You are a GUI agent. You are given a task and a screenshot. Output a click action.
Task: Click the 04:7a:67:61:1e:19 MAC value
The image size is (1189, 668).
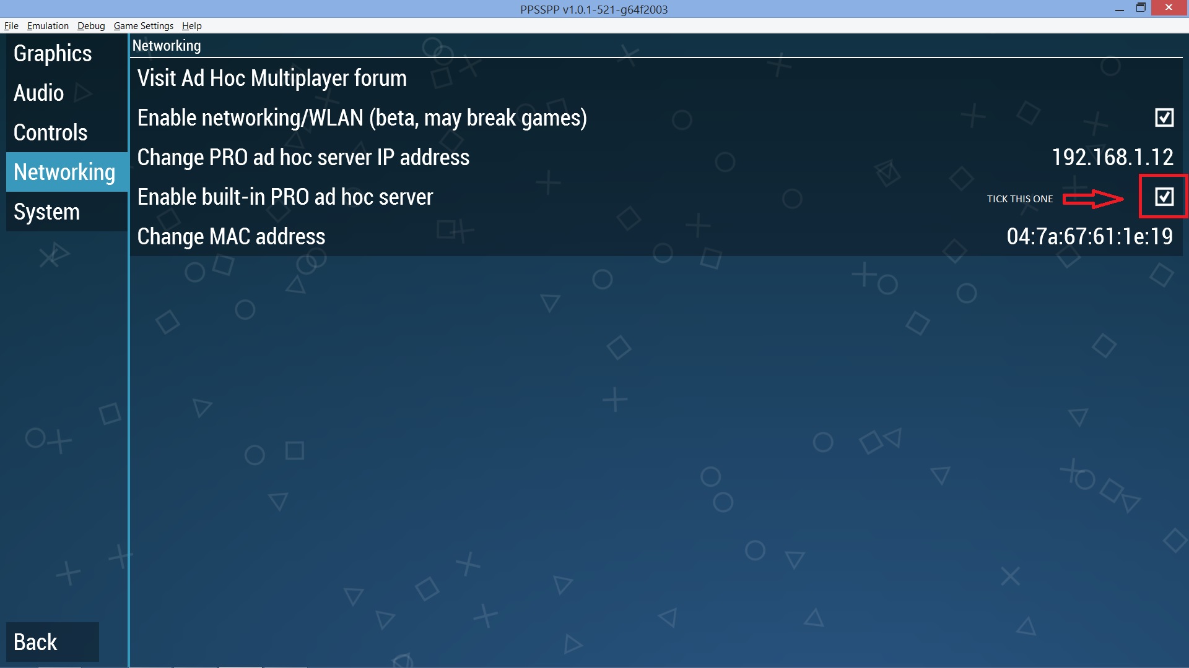1089,237
